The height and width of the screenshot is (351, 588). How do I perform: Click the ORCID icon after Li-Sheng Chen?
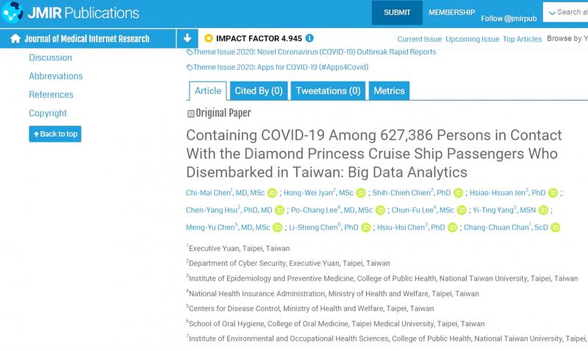(x=365, y=228)
